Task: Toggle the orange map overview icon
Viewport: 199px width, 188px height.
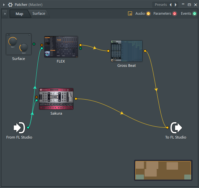Action: 130,14
